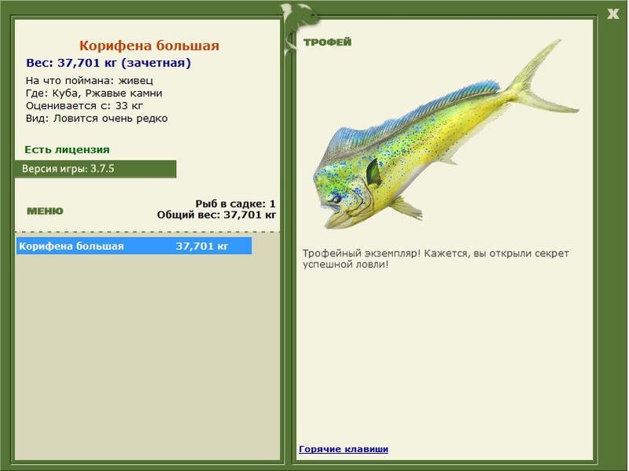The image size is (629, 471).
Task: Click the Есть лицензия label
Action: 67,149
